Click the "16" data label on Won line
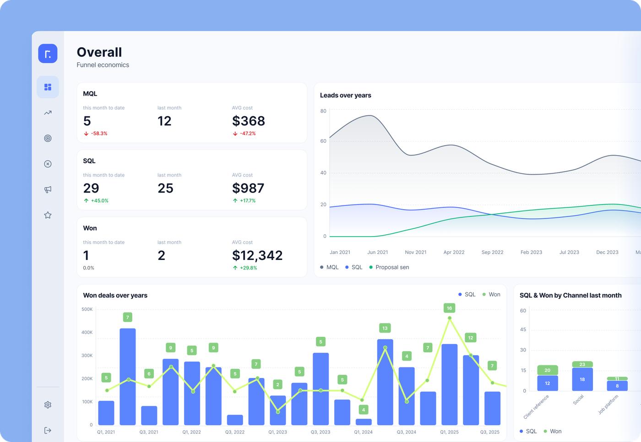This screenshot has height=442, width=641. coord(450,308)
